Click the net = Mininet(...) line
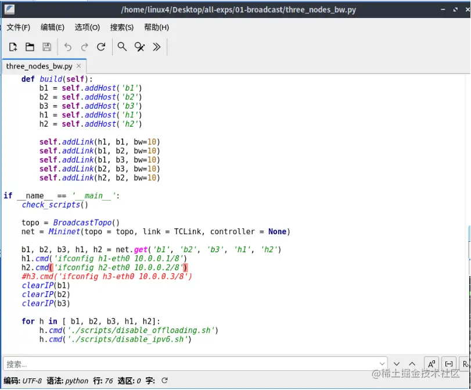The width and height of the screenshot is (471, 390). (x=156, y=231)
